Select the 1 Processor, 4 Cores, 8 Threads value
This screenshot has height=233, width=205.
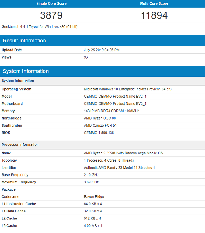click(x=109, y=160)
